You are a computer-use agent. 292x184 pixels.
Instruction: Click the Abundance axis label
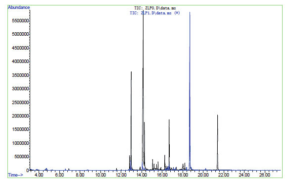pyautogui.click(x=19, y=7)
